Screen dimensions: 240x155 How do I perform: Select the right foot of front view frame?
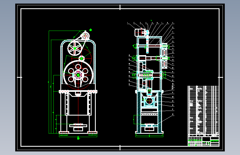(x=92, y=132)
